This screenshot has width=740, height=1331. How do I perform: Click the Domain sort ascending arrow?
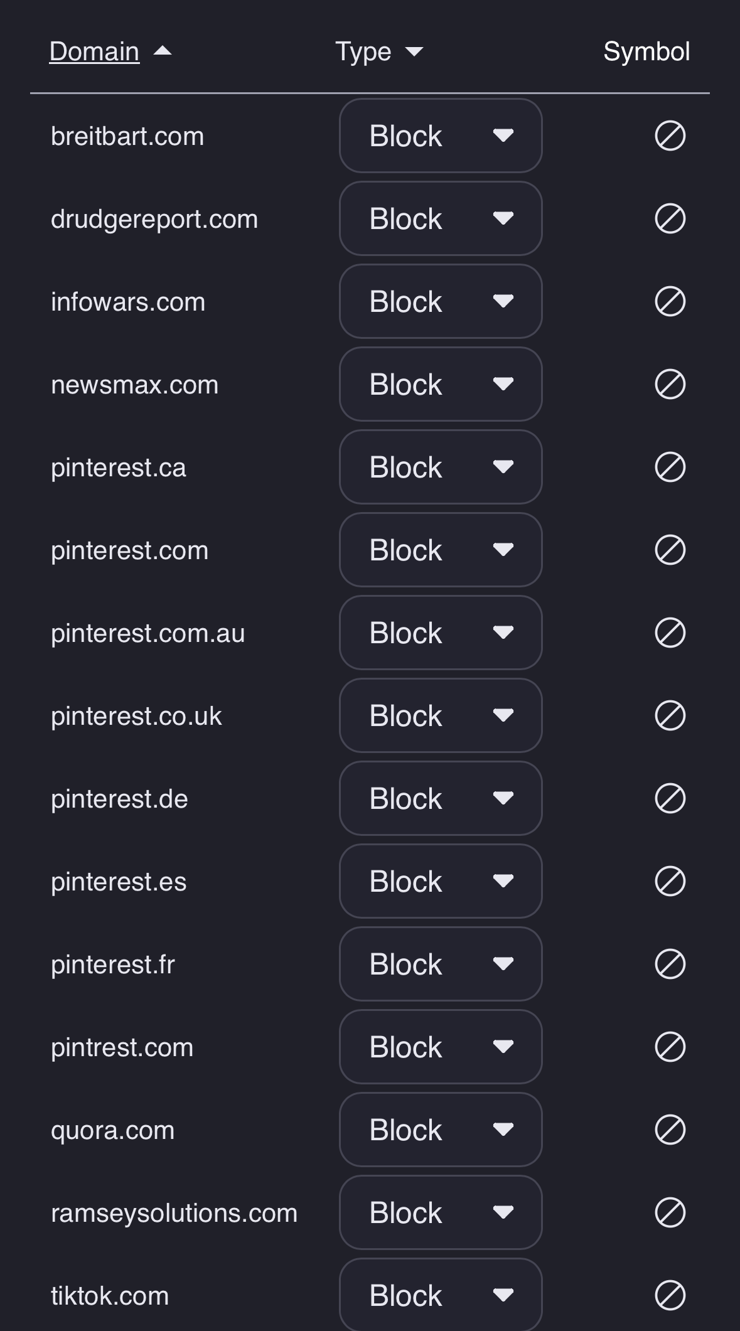coord(163,51)
